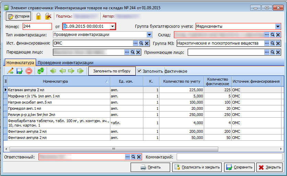
Task: Open the История history button
Action: coord(18,16)
